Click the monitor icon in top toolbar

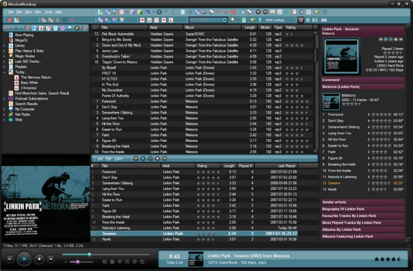point(149,12)
